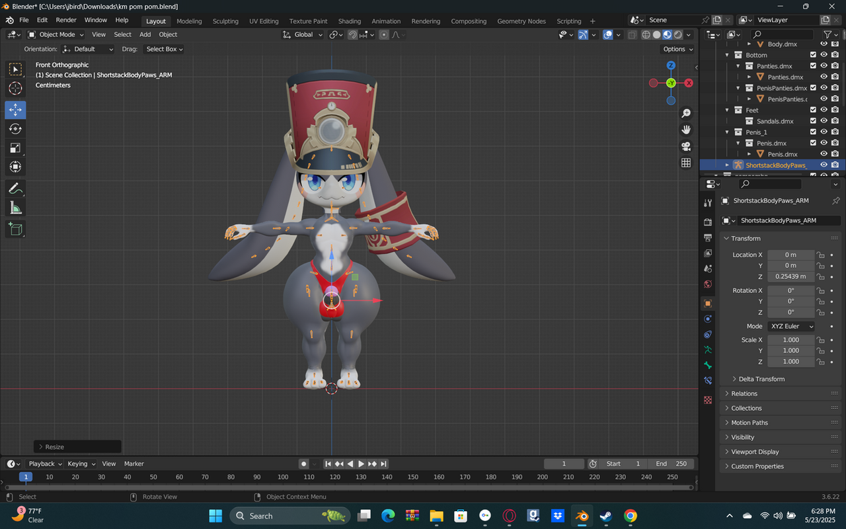This screenshot has height=529, width=846.
Task: Open the Bone Constraints properties tab icon
Action: [x=708, y=381]
